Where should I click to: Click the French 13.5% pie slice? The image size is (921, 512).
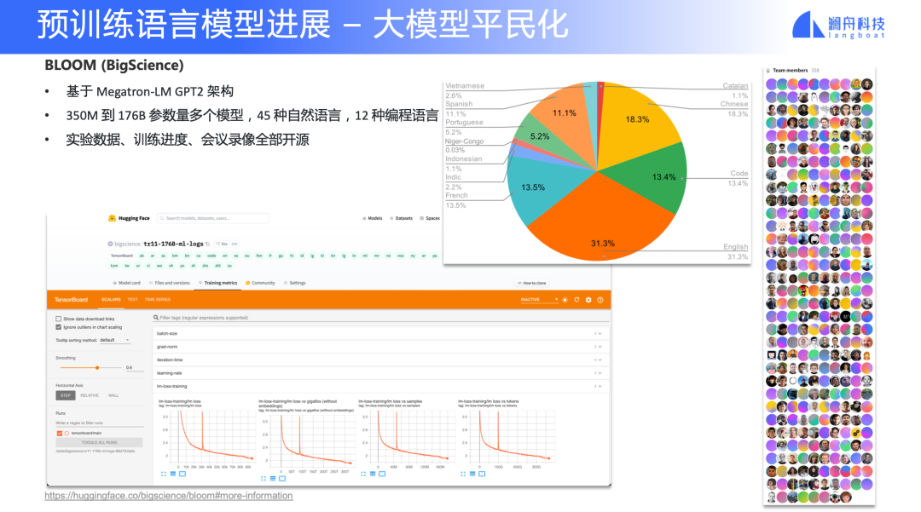click(x=531, y=187)
